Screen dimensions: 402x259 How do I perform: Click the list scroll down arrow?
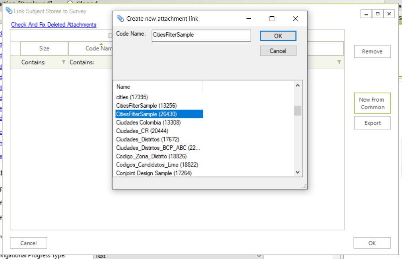298,172
